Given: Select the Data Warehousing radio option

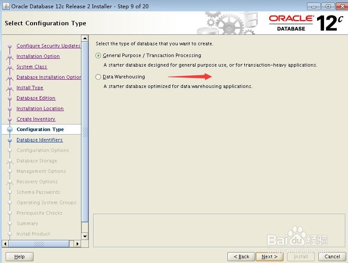Looking at the screenshot, I should 98,77.
